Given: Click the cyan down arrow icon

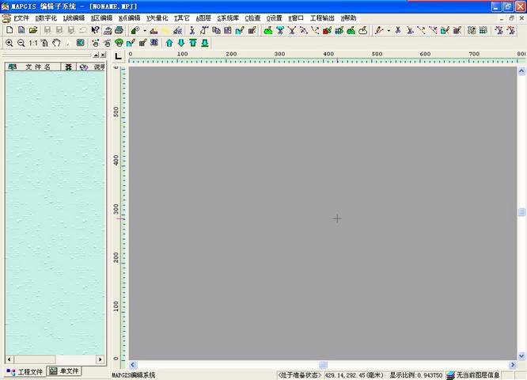Looking at the screenshot, I should coord(181,43).
